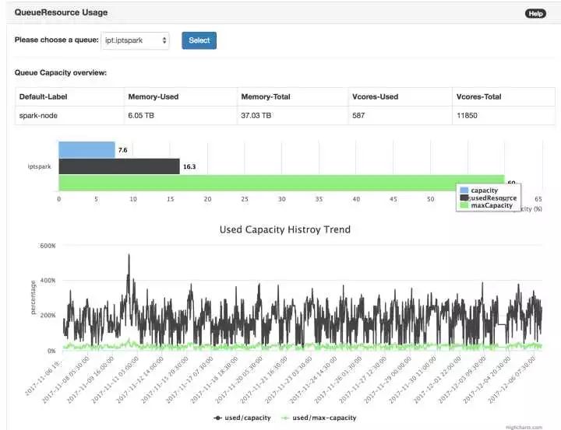This screenshot has width=561, height=430.
Task: Click the dark usedResource bar labeled 16.3
Action: pos(119,166)
